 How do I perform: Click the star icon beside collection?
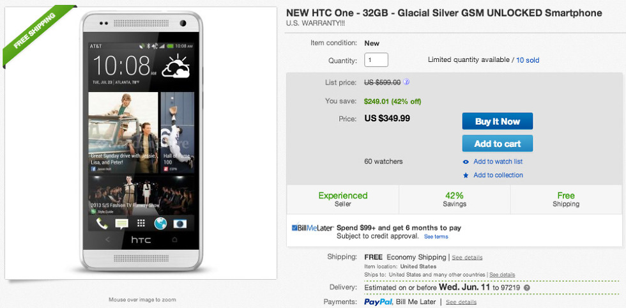(466, 175)
